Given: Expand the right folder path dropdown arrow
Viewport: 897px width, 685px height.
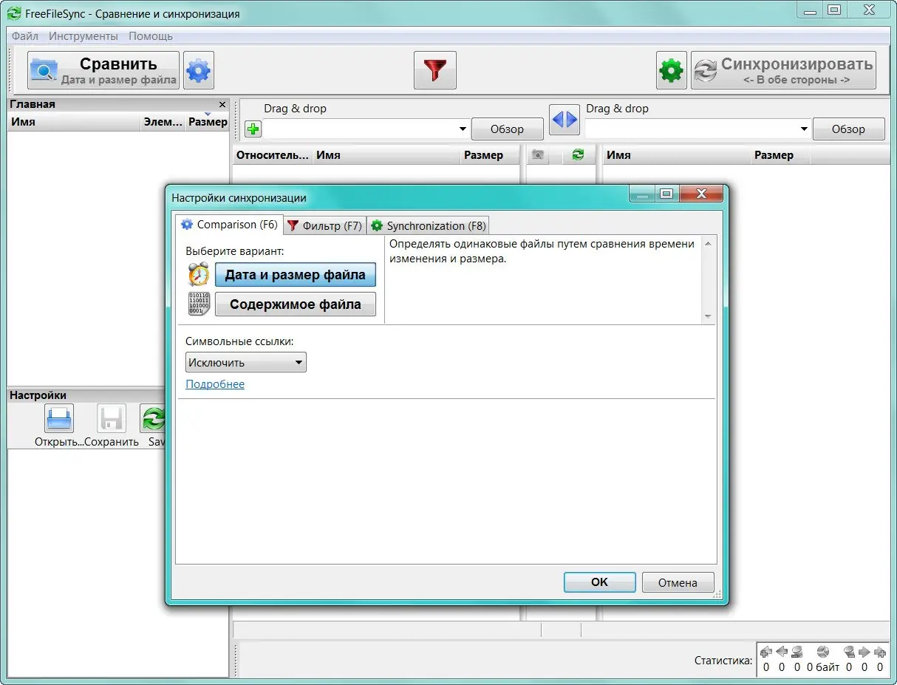Looking at the screenshot, I should [x=804, y=129].
